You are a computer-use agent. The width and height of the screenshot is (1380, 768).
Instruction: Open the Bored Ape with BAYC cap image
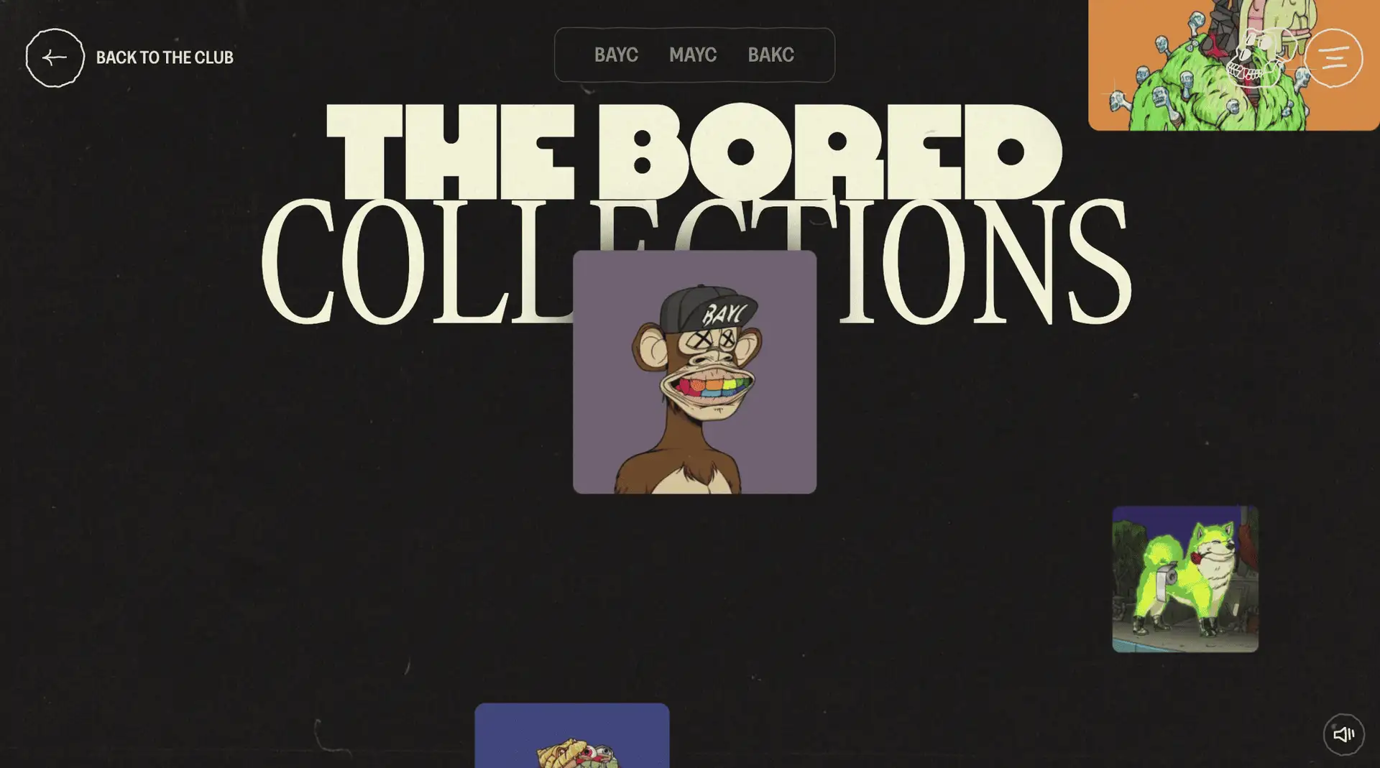tap(694, 372)
